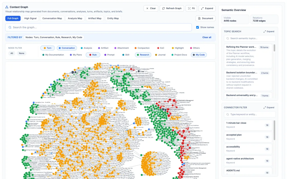This screenshot has width=287, height=179.
Task: Expand the Connector Filter panel
Action: pos(269,108)
